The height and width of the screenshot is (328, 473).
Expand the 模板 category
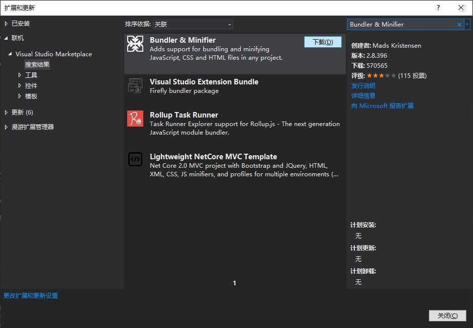(20, 96)
